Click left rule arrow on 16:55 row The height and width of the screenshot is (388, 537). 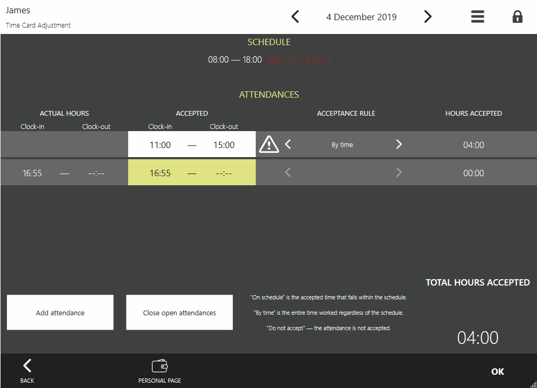point(288,173)
